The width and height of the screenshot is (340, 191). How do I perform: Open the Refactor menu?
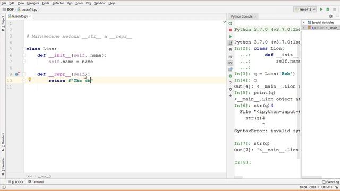coord(58,3)
